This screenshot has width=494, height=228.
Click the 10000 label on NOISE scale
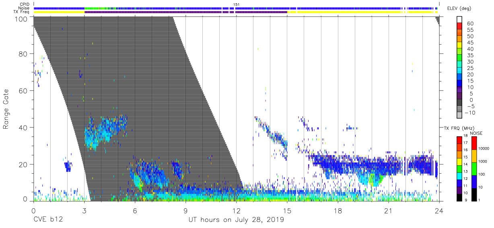coord(484,149)
